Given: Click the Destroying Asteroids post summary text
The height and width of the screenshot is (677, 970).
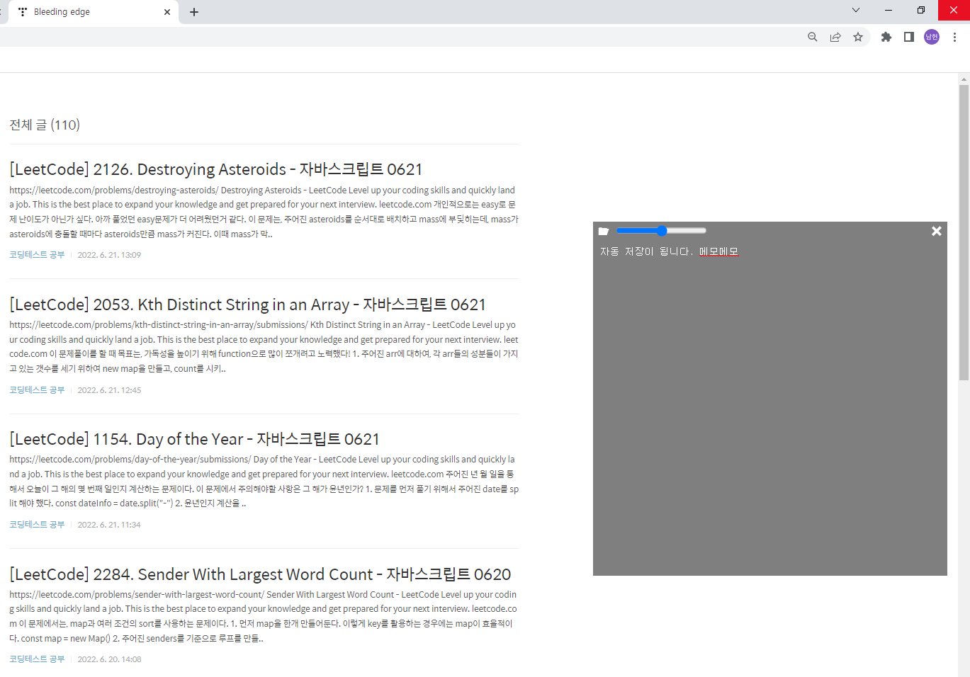Looking at the screenshot, I should [264, 212].
